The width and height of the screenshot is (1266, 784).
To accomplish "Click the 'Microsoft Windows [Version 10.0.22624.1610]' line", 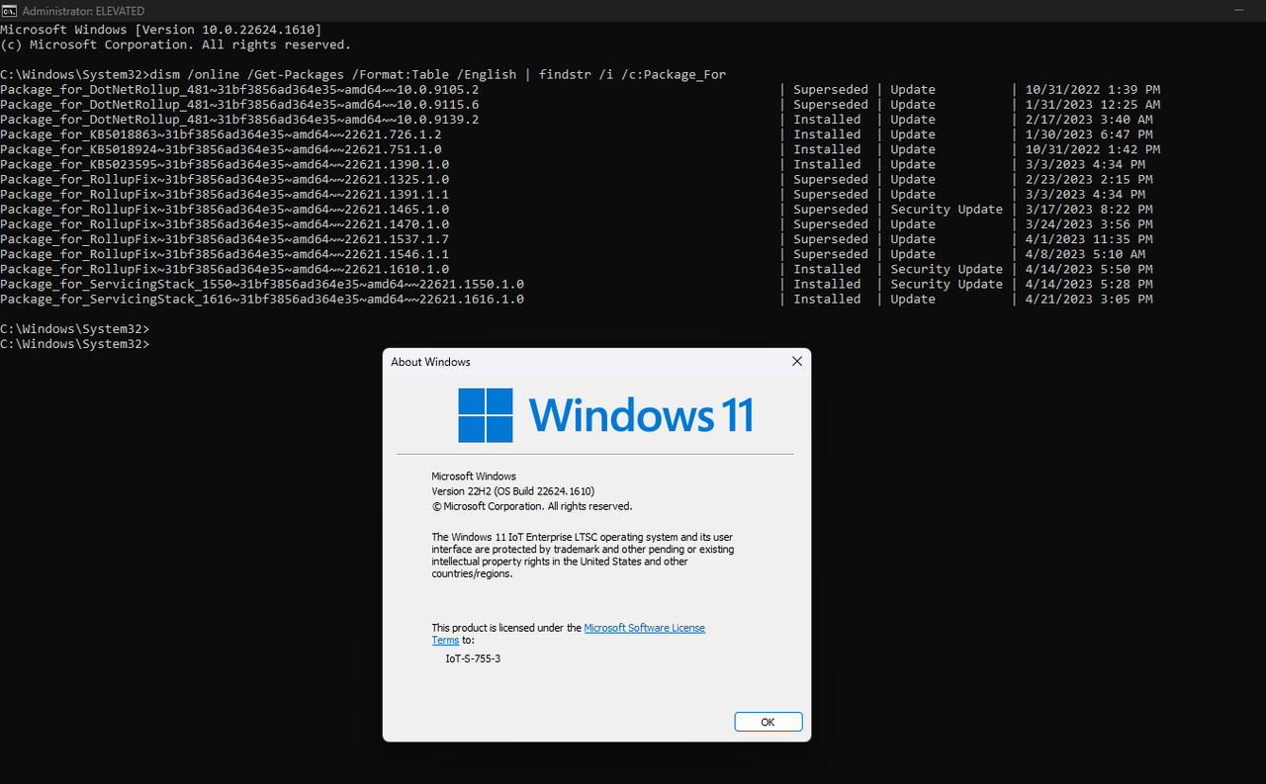I will 160,30.
